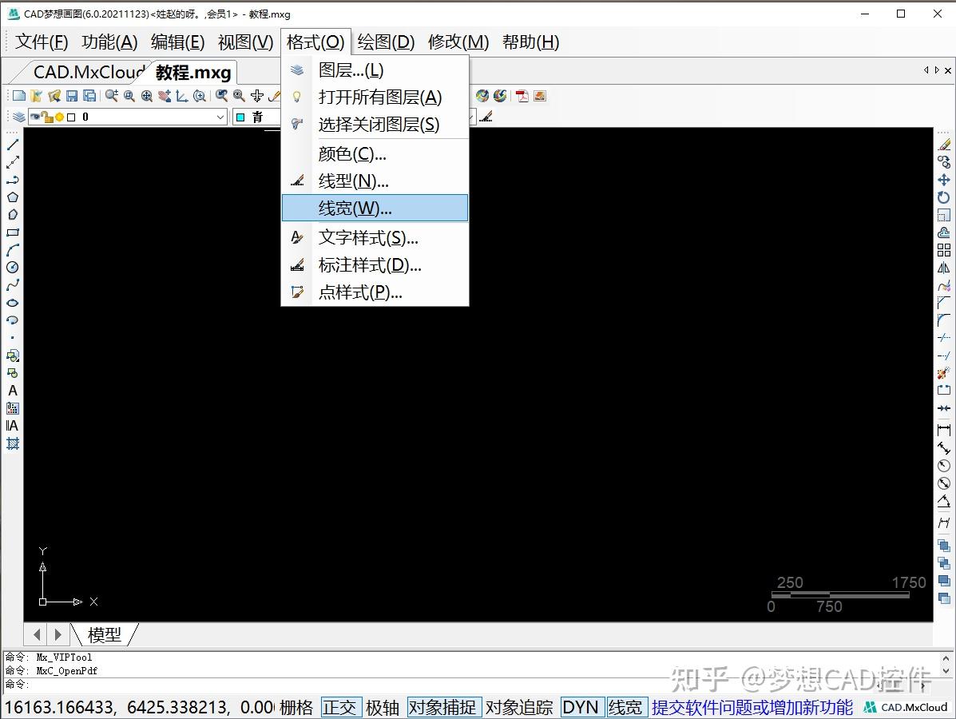Select the Elliptical arc tool
This screenshot has width=956, height=719.
12,320
